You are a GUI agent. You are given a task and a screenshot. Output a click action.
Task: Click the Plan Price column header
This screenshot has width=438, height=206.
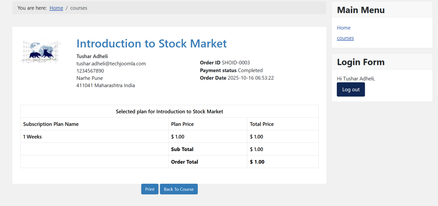[x=182, y=124]
